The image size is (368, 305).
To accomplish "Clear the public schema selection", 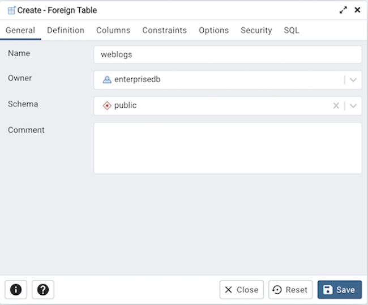I will (336, 105).
